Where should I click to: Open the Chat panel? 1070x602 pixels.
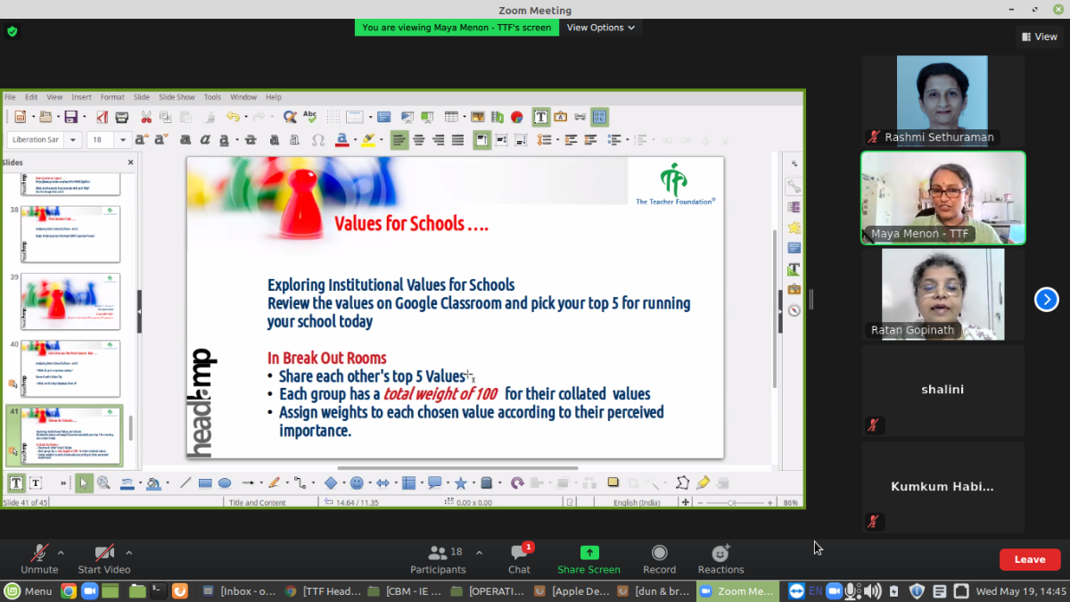click(519, 554)
